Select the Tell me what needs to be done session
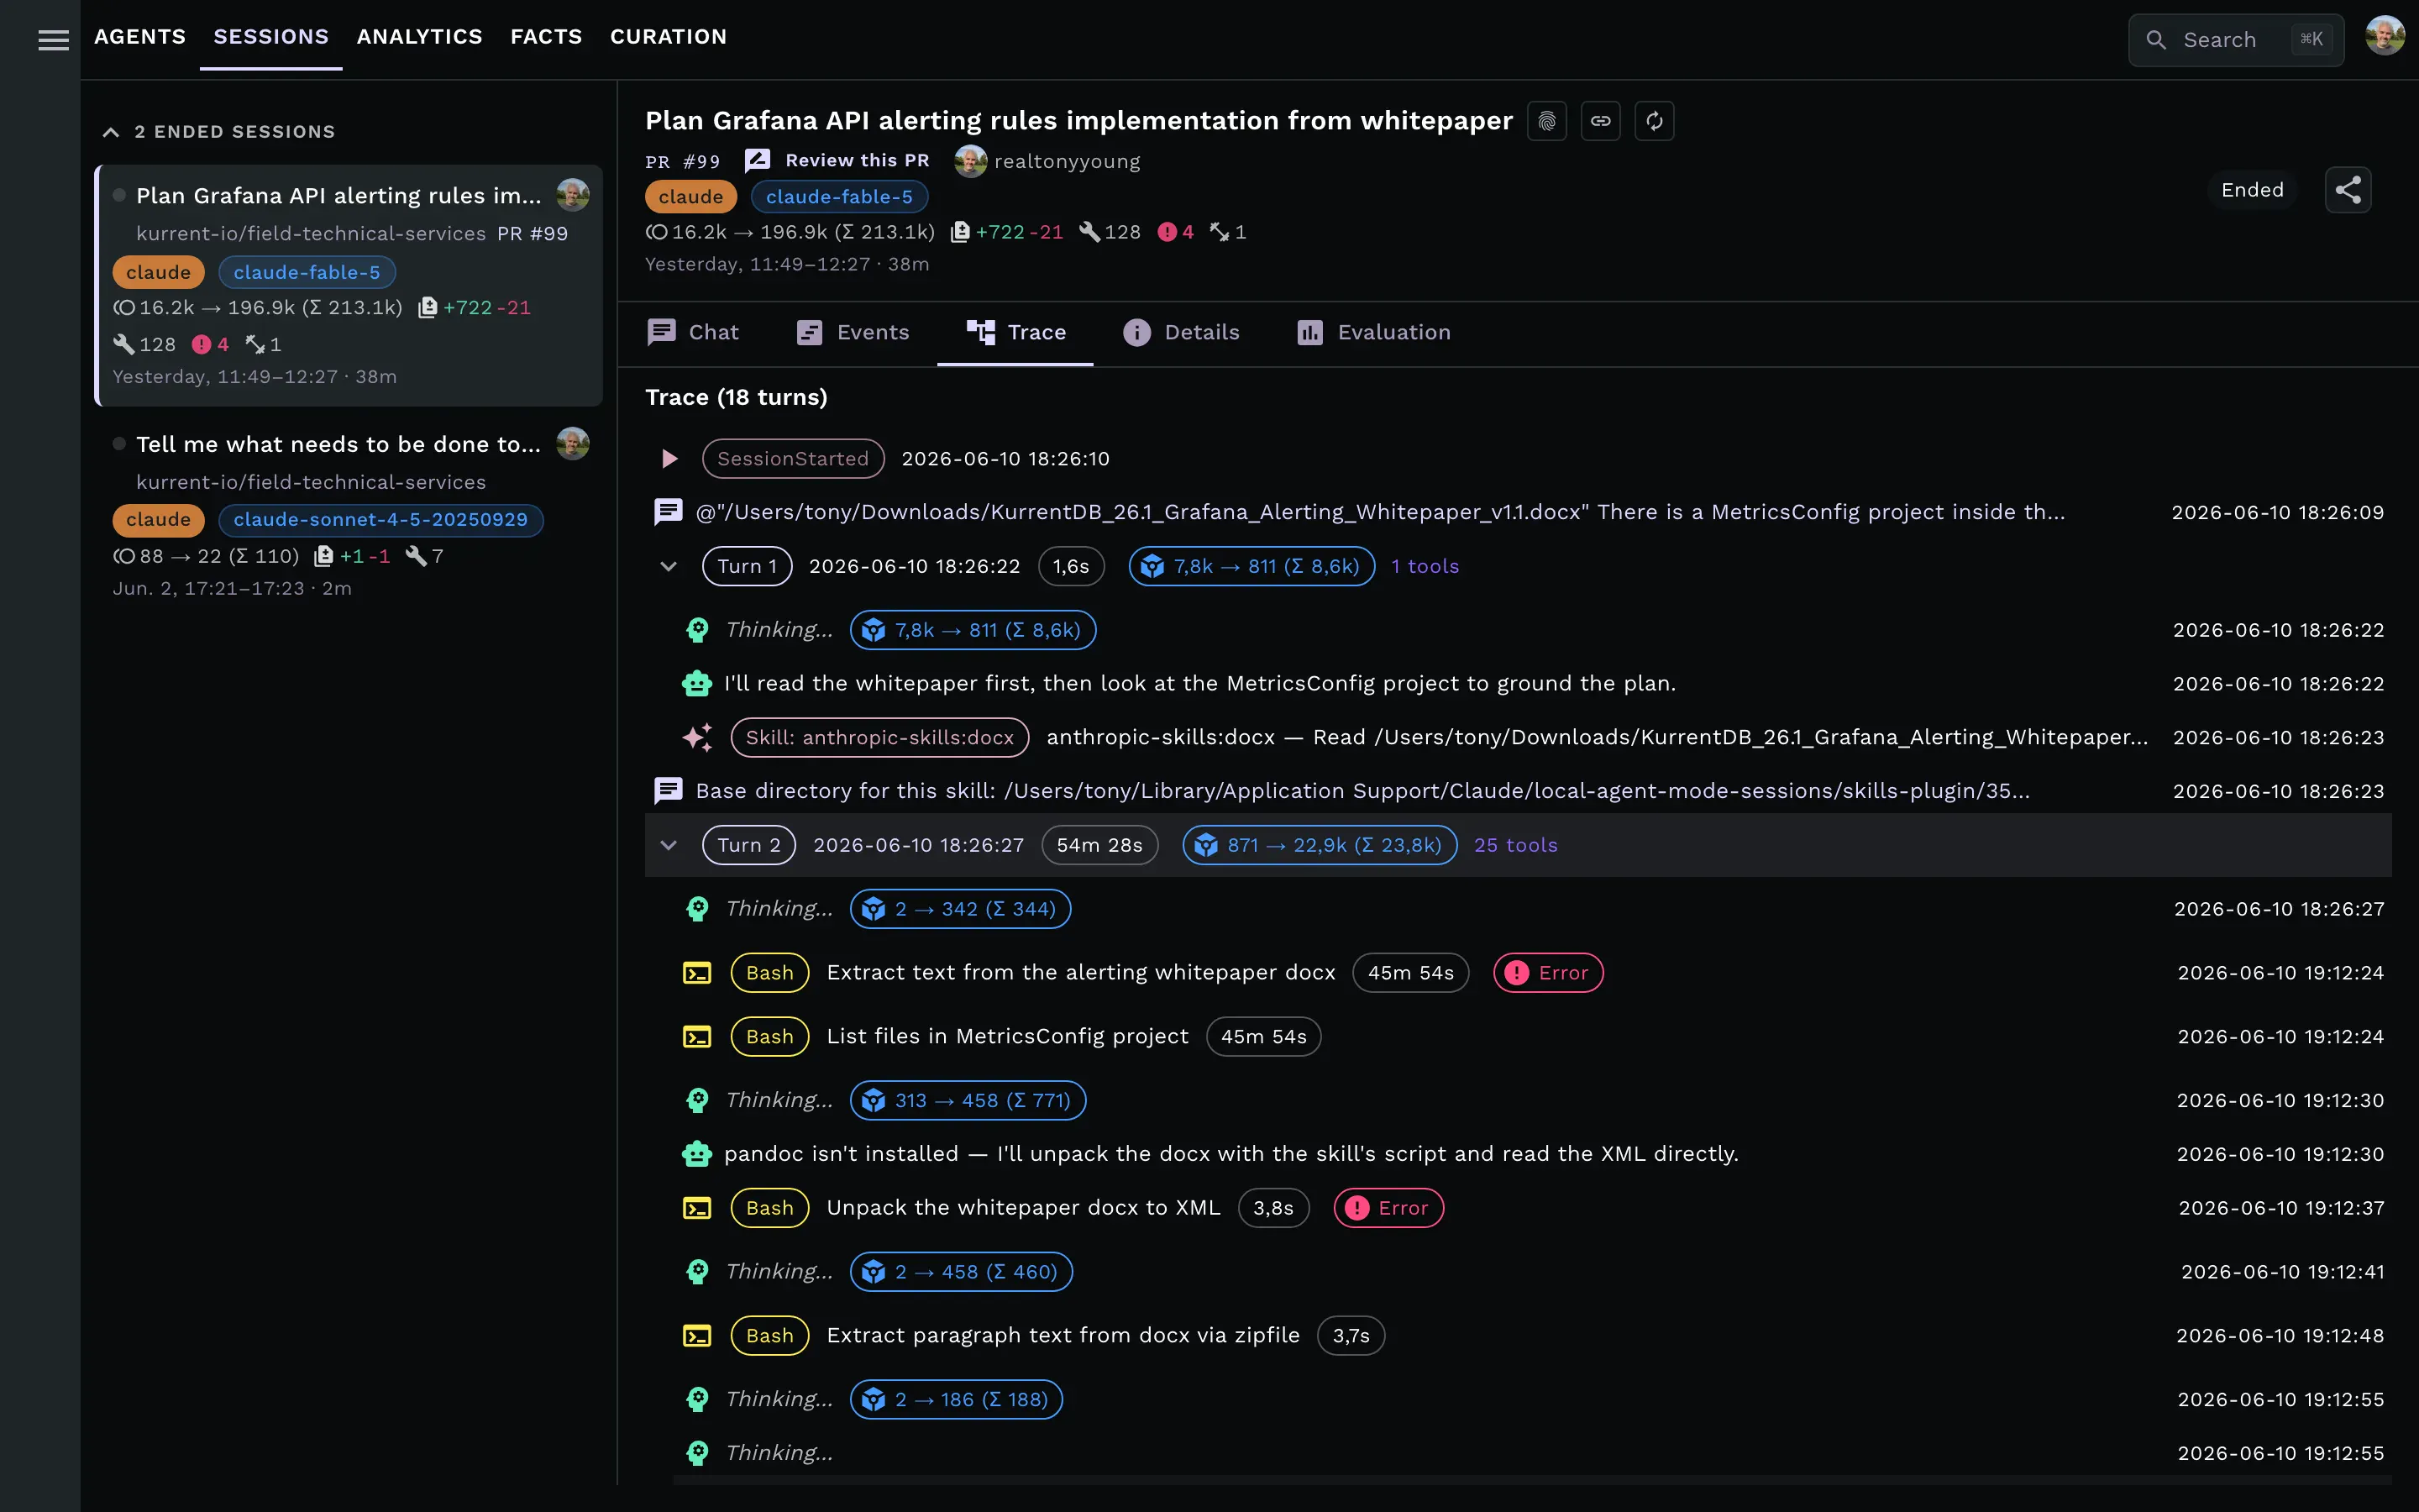The width and height of the screenshot is (2419, 1512). pos(349,515)
